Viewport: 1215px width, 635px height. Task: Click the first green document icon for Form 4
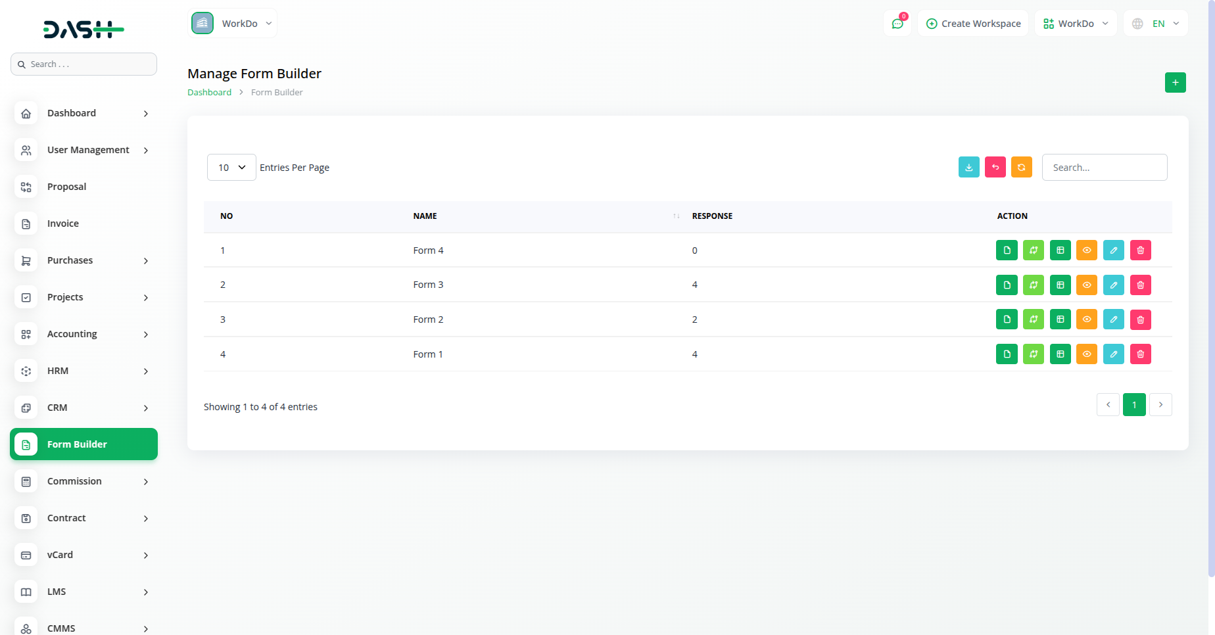coord(1007,250)
